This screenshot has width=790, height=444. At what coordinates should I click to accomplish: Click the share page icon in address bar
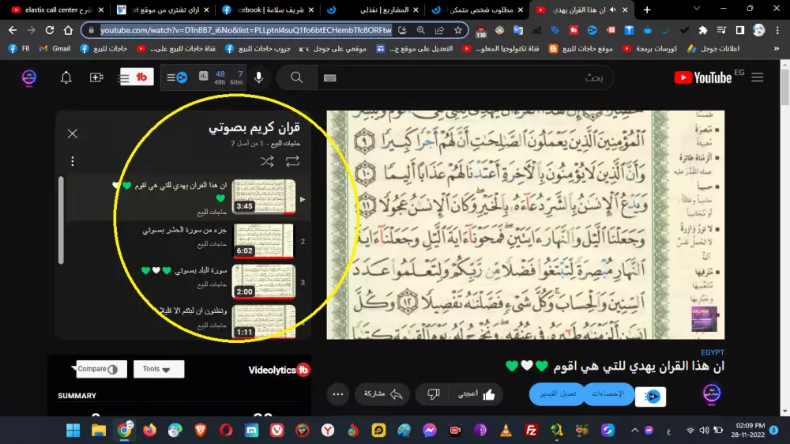[439, 30]
